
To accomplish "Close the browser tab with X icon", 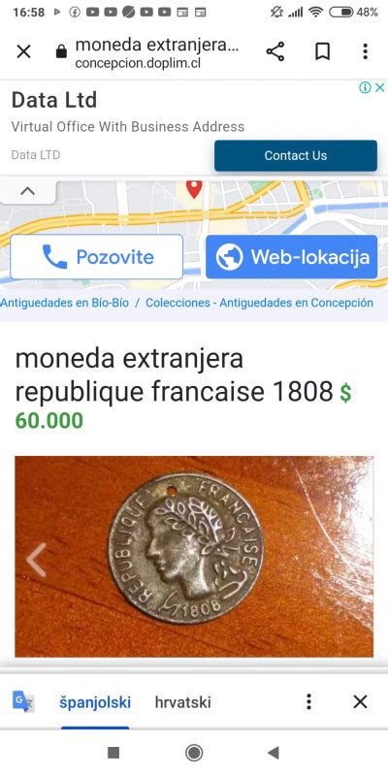I will [x=23, y=51].
